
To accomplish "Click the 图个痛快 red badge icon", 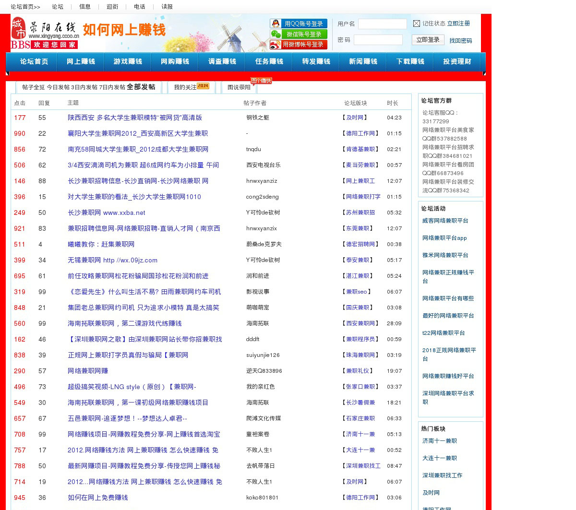I will (261, 81).
